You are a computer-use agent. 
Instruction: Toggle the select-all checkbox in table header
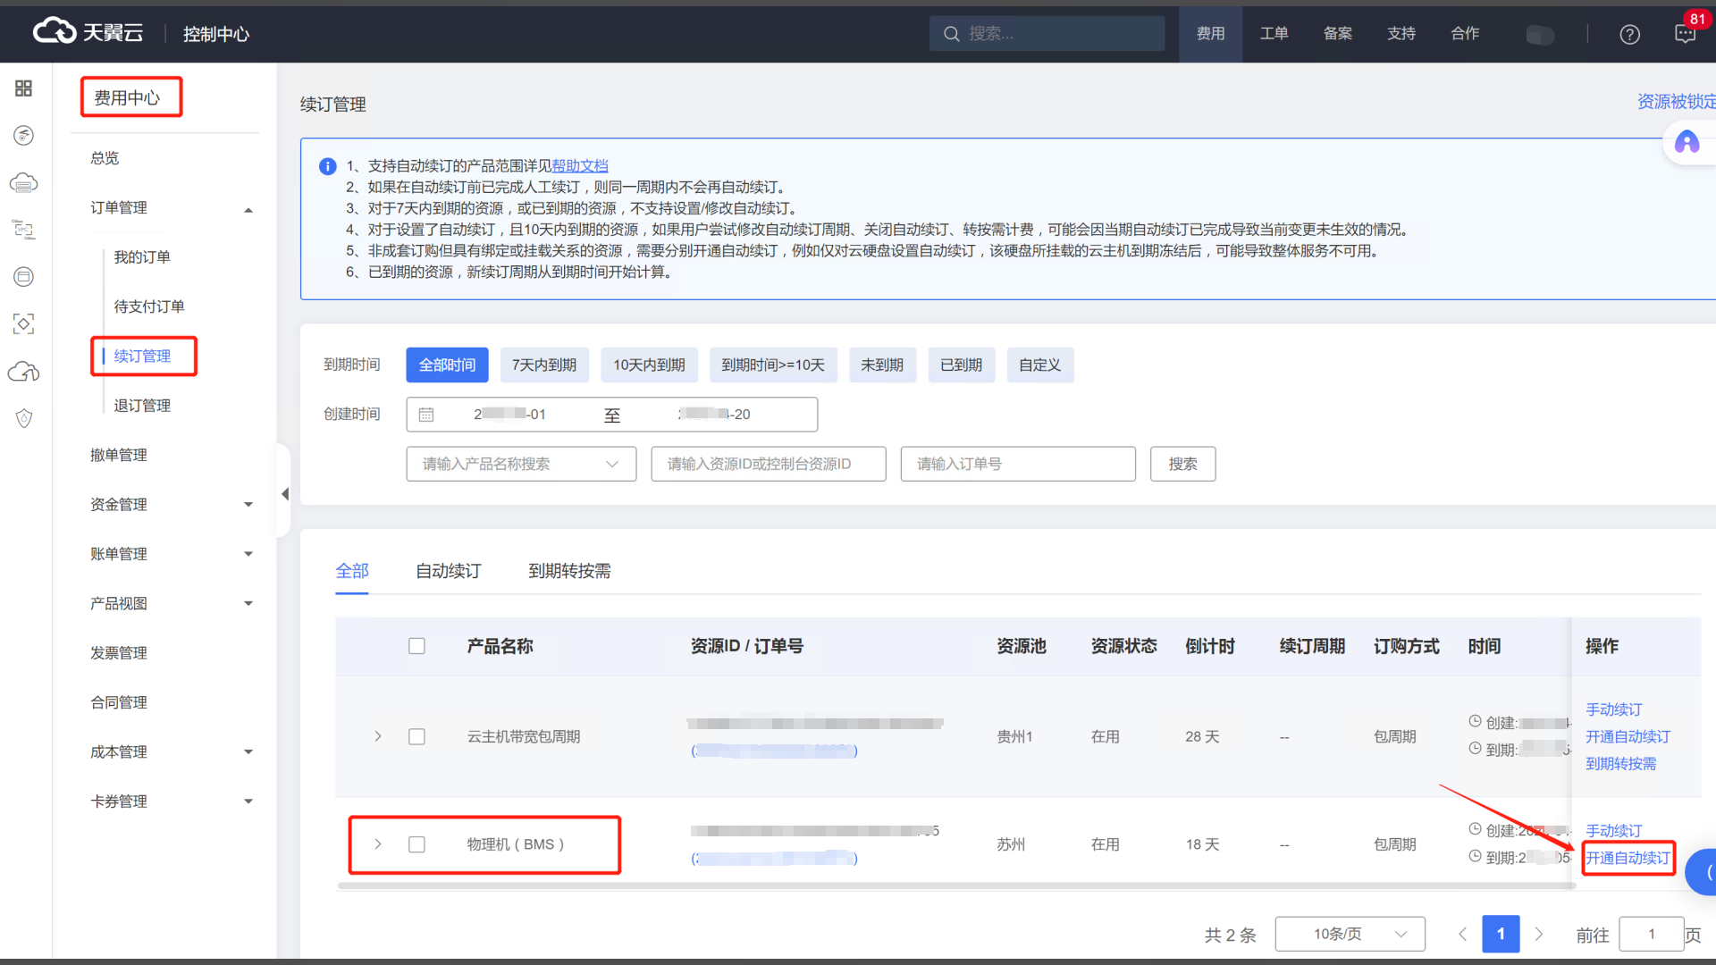pyautogui.click(x=416, y=646)
